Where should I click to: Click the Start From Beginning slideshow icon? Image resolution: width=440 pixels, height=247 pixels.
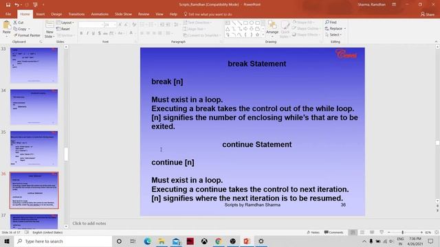[x=35, y=5]
